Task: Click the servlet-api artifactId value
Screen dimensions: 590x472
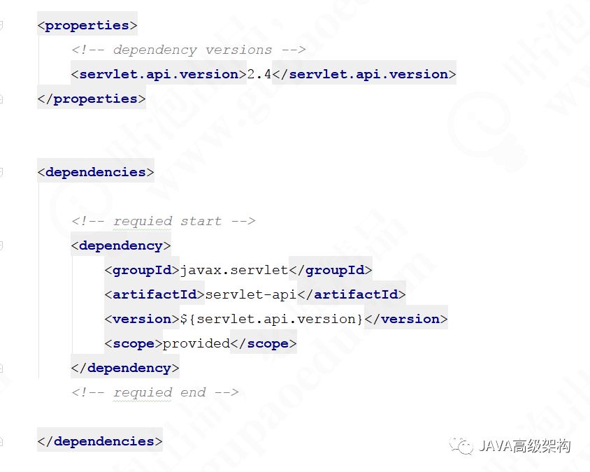Action: (251, 294)
